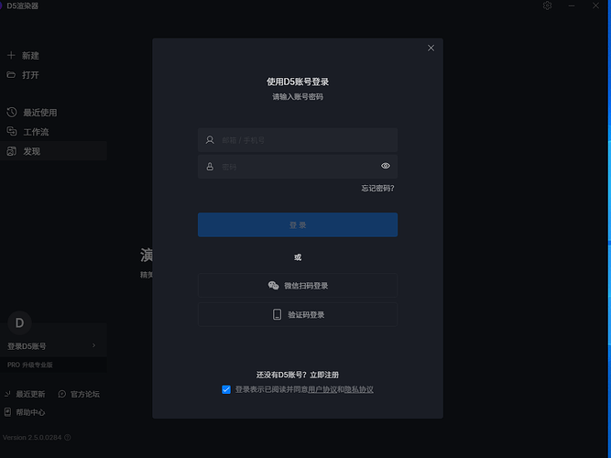The width and height of the screenshot is (611, 458).
Task: Open 最近更新 at the bottom of the sidebar
Action: tap(30, 394)
